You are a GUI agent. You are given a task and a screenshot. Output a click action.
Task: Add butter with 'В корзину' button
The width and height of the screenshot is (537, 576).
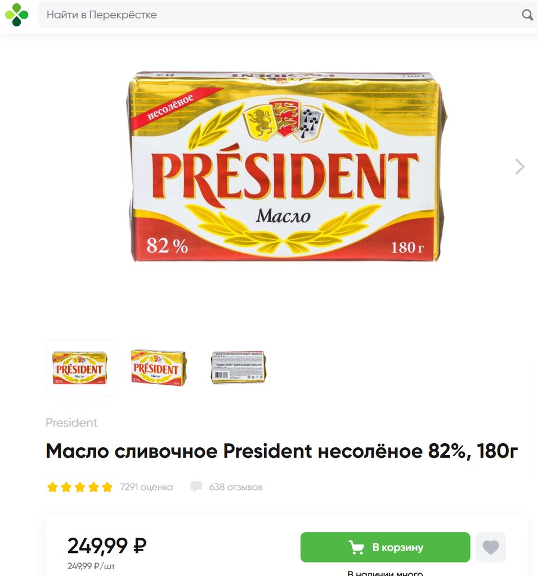[385, 547]
